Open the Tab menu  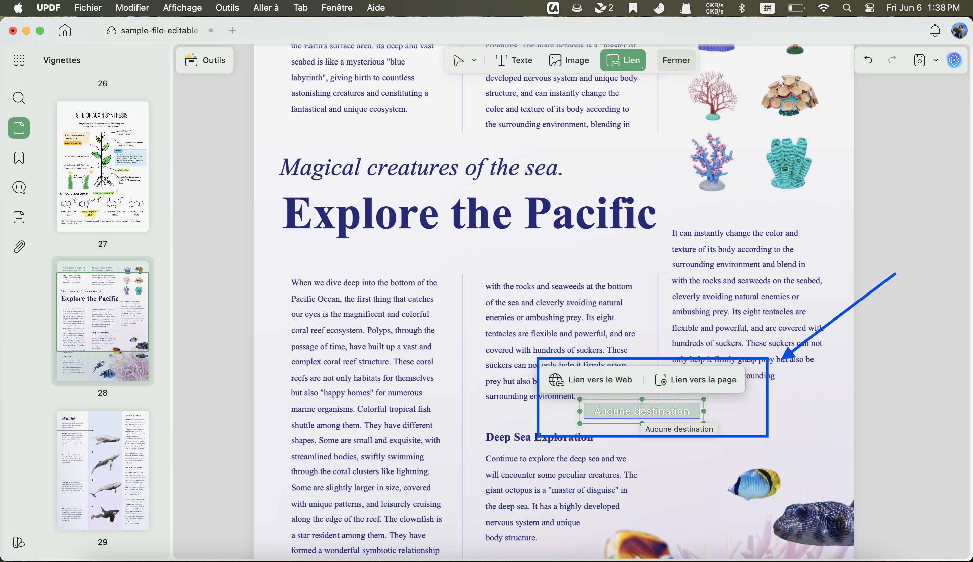(x=300, y=8)
